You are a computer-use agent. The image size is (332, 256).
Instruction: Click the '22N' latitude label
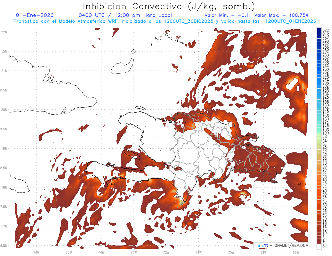click(x=4, y=32)
